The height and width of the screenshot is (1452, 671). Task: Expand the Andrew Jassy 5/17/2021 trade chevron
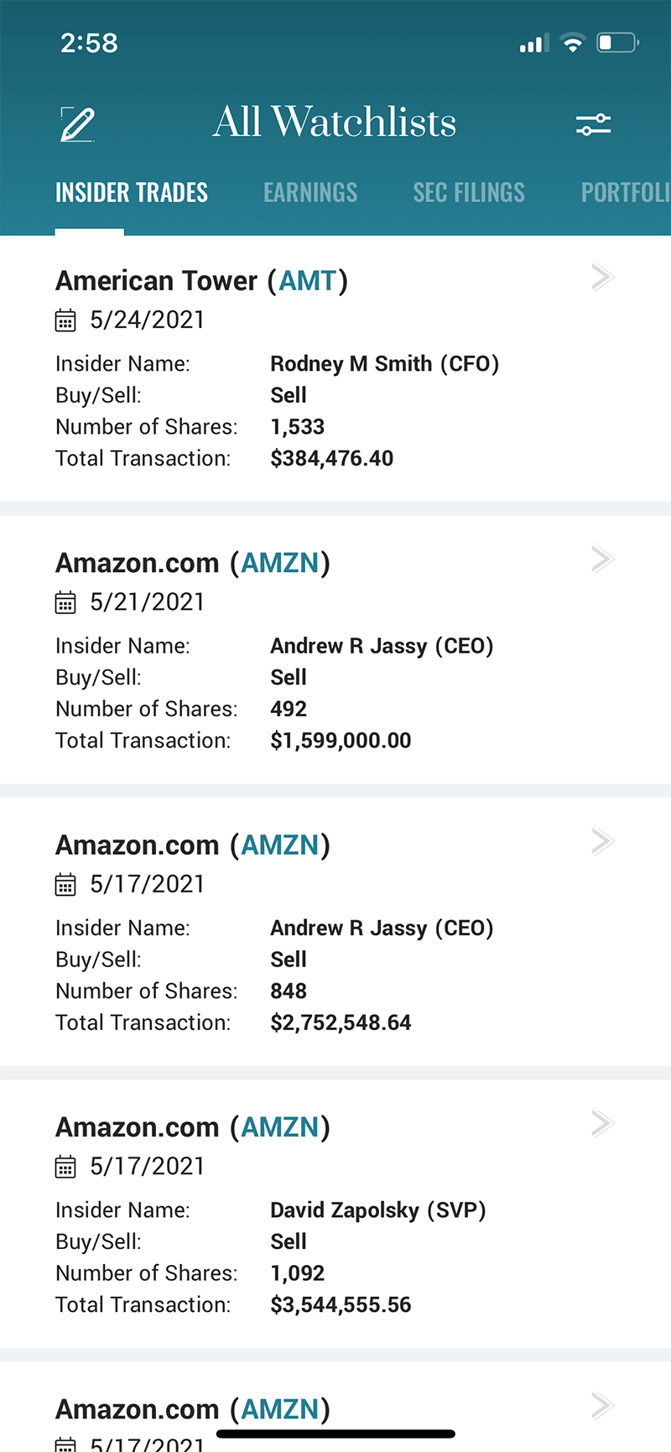point(602,840)
